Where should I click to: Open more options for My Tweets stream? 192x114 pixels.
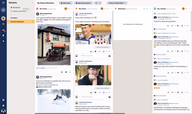(189, 9)
